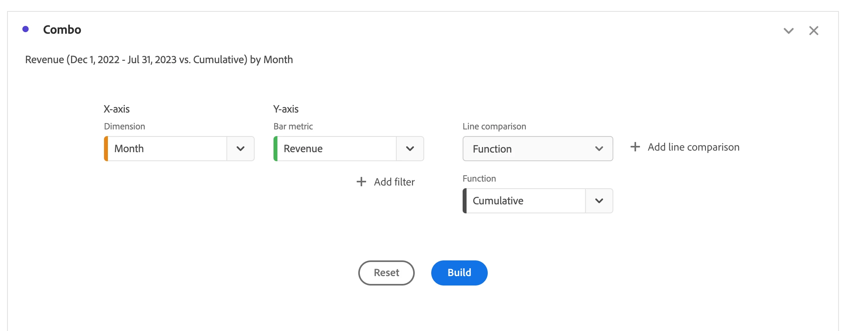Expand the Revenue bar metric arrow
The image size is (846, 331).
(410, 149)
